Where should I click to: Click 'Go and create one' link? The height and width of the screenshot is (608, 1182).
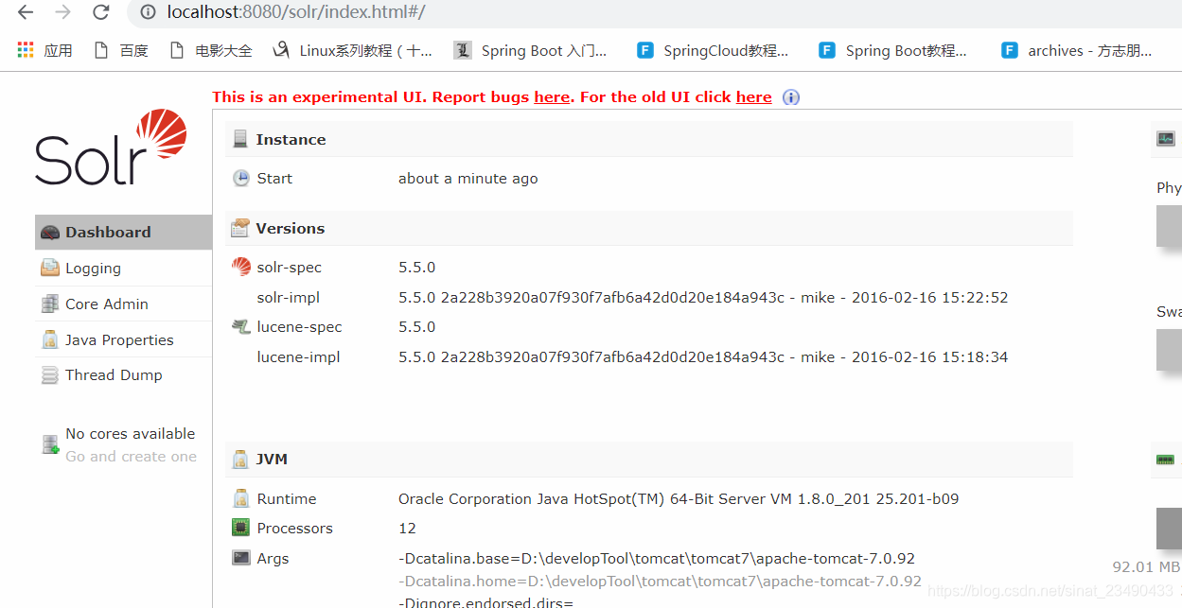(131, 456)
